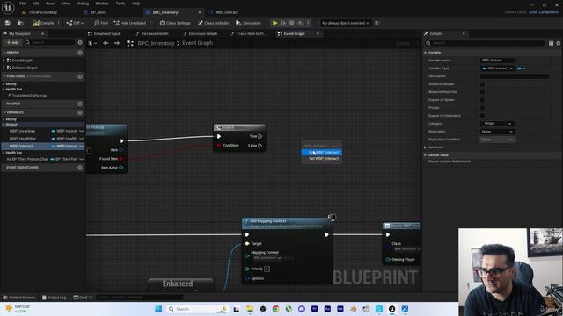Screen dimensions: 563x316
Task: Click the green Play button
Action: [274, 23]
